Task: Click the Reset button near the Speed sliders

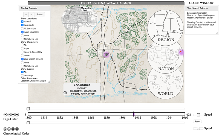Action: pos(197,121)
